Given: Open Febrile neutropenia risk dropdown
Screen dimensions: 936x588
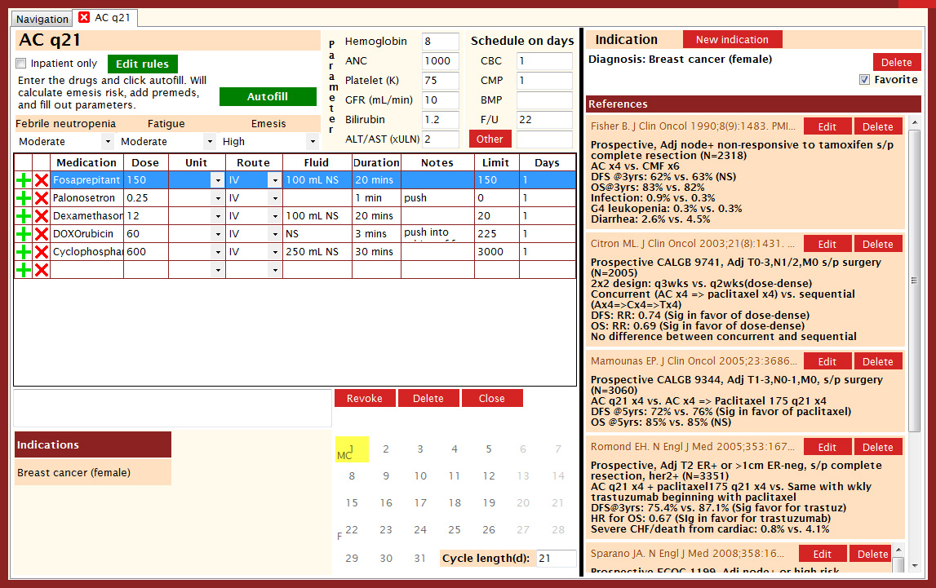Looking at the screenshot, I should [108, 142].
